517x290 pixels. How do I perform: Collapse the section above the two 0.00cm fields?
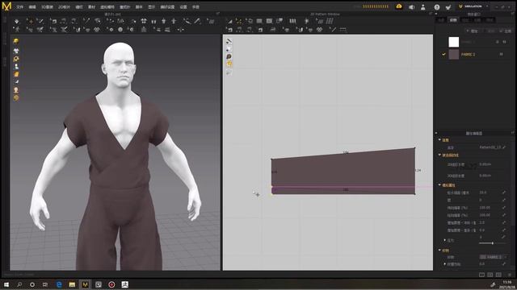[x=439, y=155]
